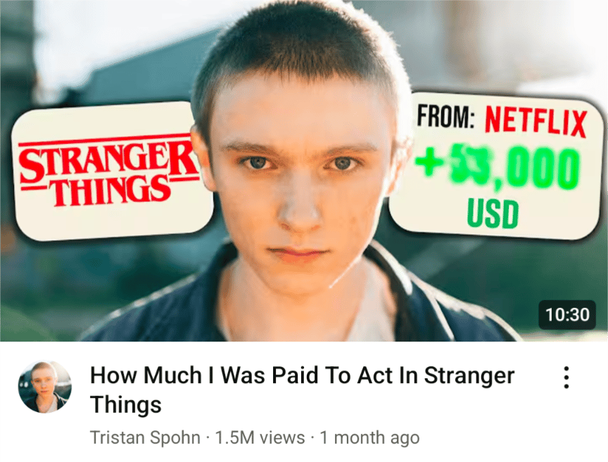The width and height of the screenshot is (608, 462).
Task: Click the black FROM: label
Action: coord(445,116)
